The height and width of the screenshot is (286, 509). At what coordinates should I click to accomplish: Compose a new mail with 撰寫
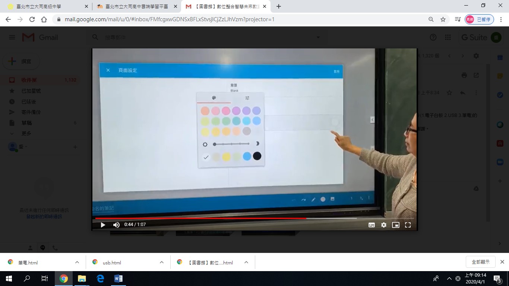(21, 61)
